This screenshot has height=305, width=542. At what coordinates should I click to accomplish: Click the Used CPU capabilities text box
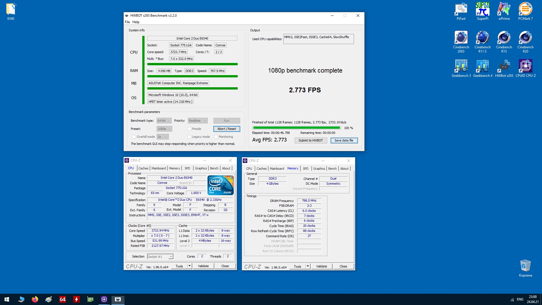318,39
